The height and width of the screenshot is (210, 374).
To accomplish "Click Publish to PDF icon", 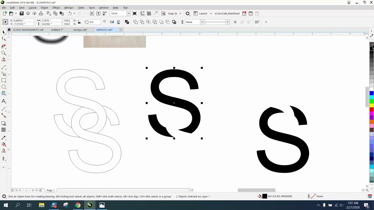I will click(105, 13).
